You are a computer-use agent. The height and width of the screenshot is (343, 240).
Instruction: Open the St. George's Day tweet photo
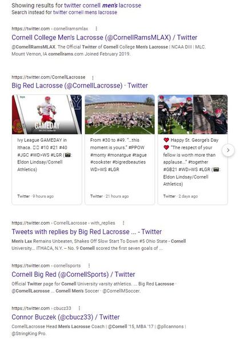pos(193,114)
